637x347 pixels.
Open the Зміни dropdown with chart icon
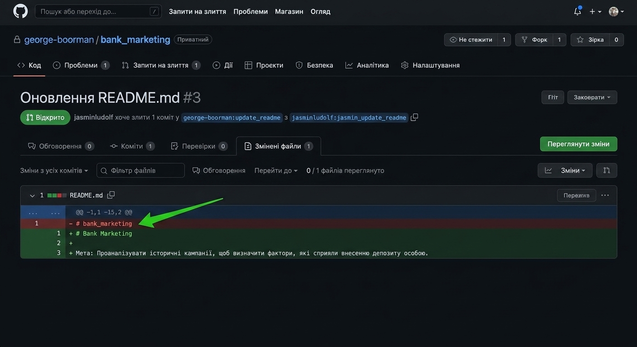[565, 170]
